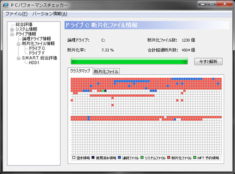Image resolution: width=235 pixels, height=174 pixels.
Task: Select 論理ドライブ情報 tree item
Action: pos(37,38)
